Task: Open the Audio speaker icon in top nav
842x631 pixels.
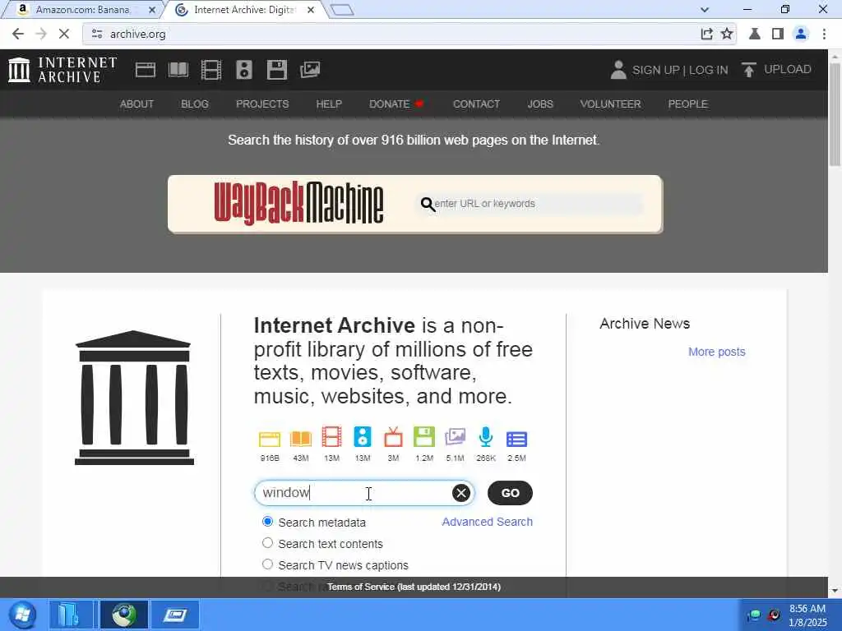Action: pyautogui.click(x=243, y=70)
